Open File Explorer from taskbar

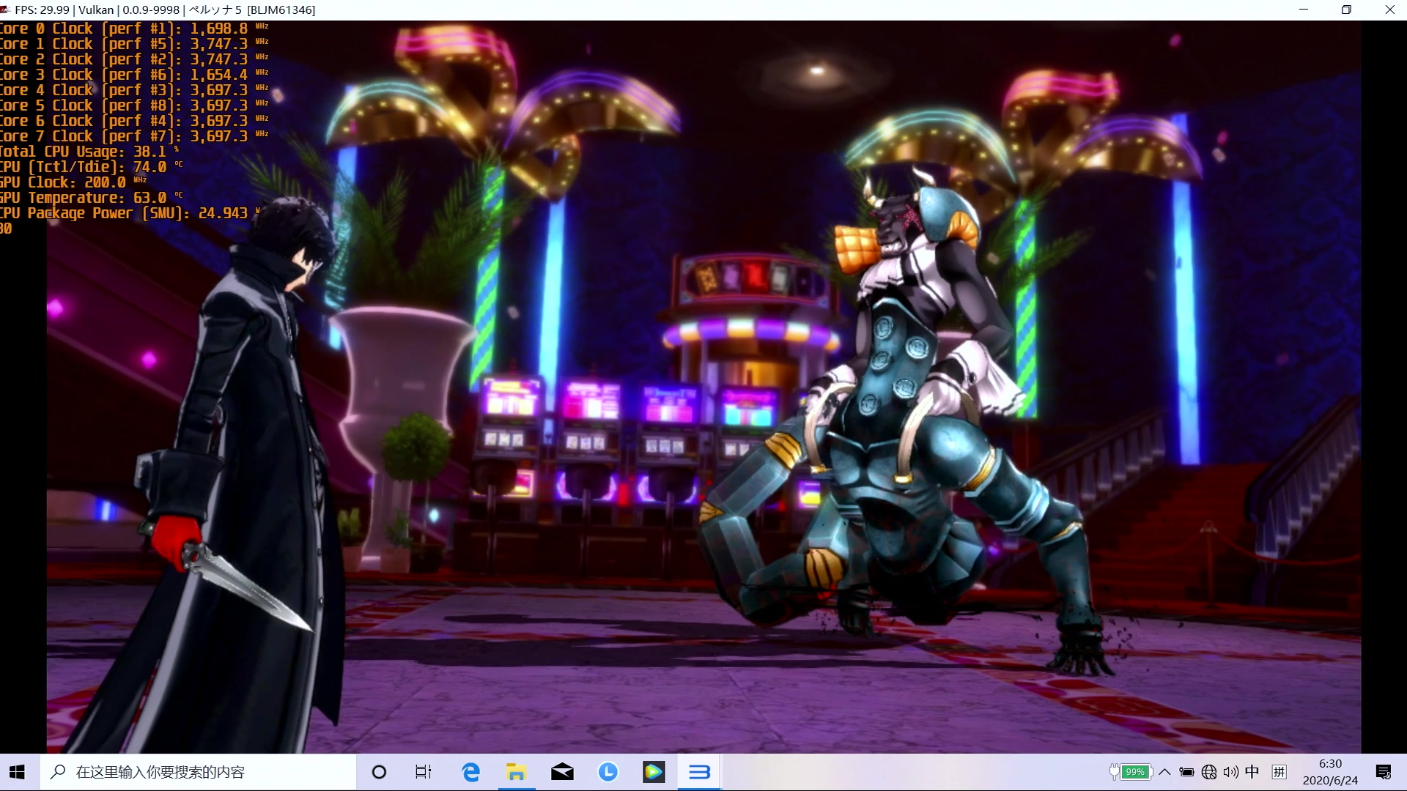click(x=517, y=772)
